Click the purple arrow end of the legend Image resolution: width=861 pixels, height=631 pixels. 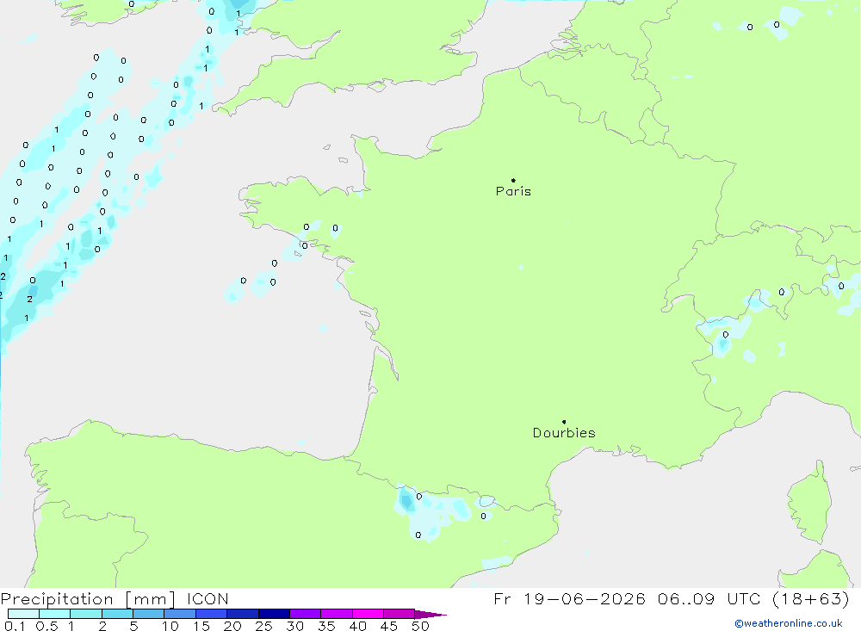tap(430, 614)
